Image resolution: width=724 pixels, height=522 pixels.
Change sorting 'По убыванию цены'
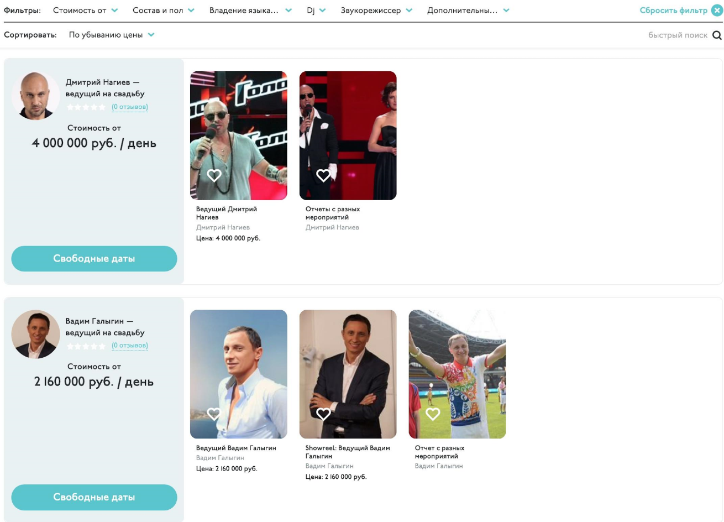click(x=111, y=35)
